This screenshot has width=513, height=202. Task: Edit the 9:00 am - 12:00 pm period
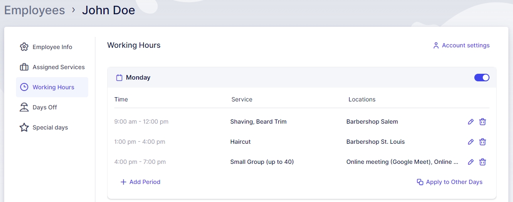[x=471, y=122]
